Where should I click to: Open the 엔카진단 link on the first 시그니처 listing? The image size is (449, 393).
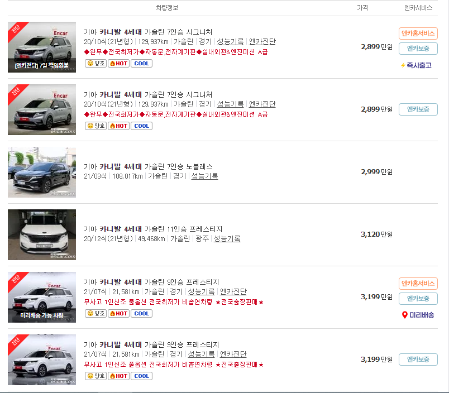click(261, 41)
